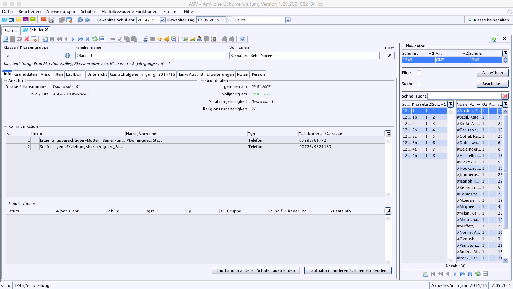Click into the Schnellsuche input field

point(465,96)
